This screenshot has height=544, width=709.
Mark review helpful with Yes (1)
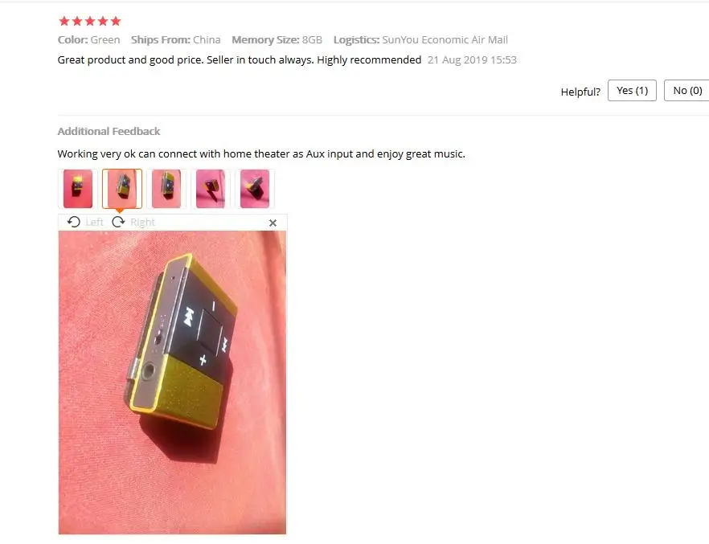(x=632, y=90)
